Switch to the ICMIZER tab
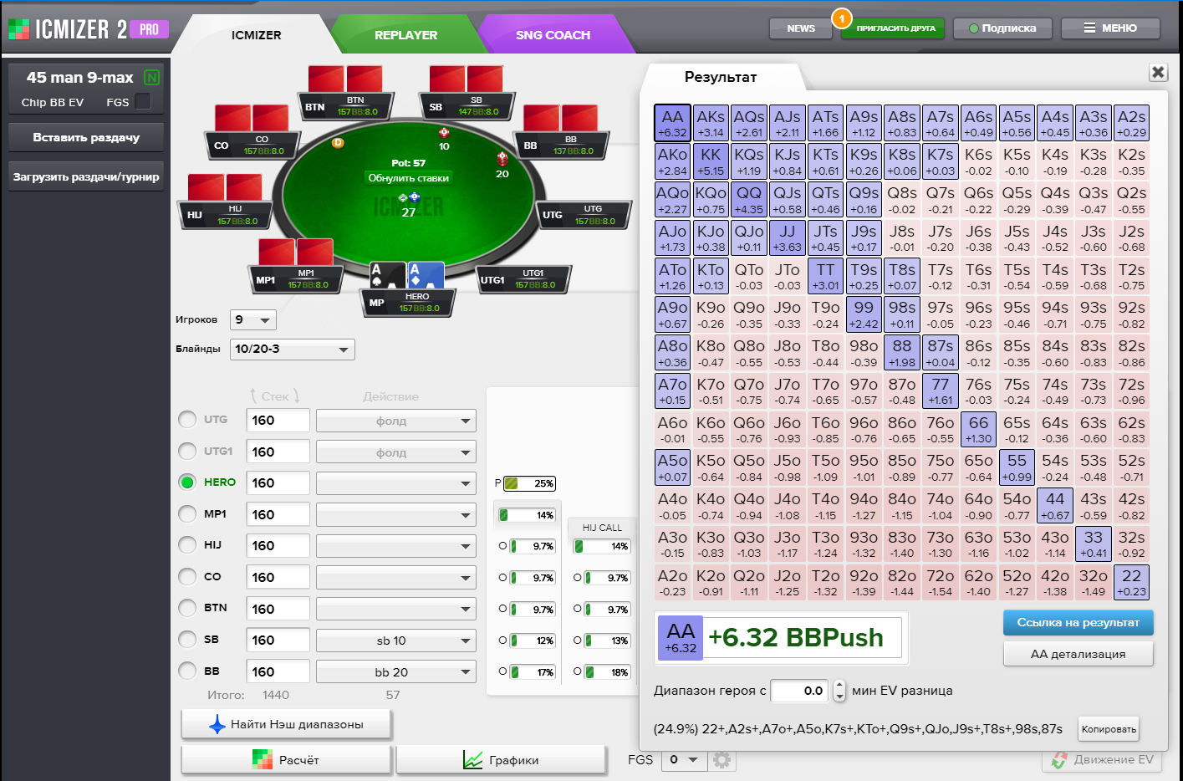Image resolution: width=1183 pixels, height=781 pixels. tap(256, 35)
